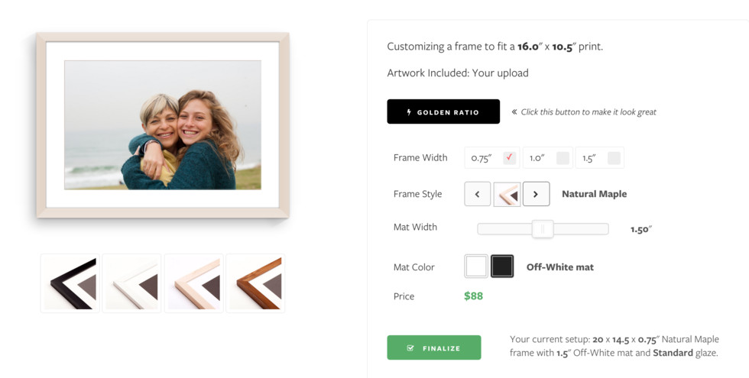749x378 pixels.
Task: Click the Mat Width slider track right end
Action: 604,228
